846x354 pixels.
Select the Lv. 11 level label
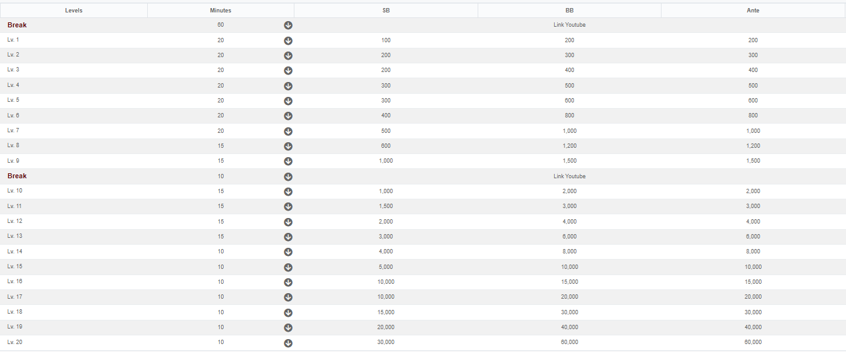pos(15,206)
